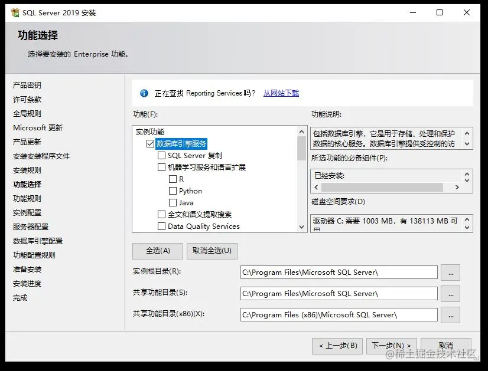Select Microsoft 更新 step in sidebar
The height and width of the screenshot is (371, 488).
click(38, 128)
